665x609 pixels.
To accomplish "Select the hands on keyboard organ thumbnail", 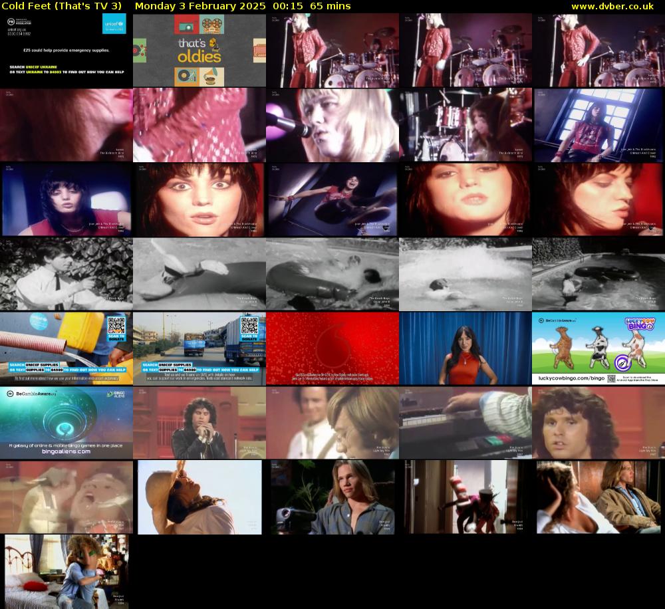I will coord(465,423).
